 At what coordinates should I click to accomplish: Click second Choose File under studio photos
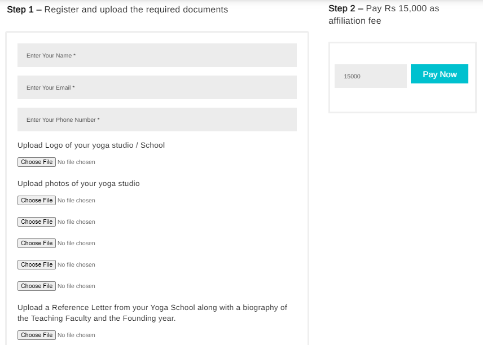[x=37, y=222]
